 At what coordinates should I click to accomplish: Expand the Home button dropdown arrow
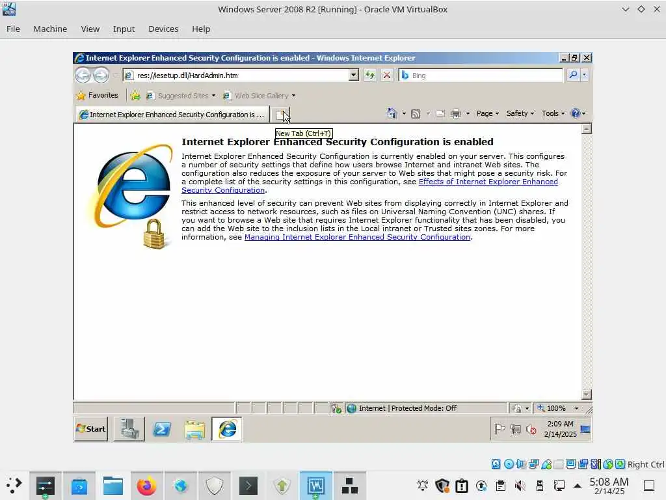404,113
